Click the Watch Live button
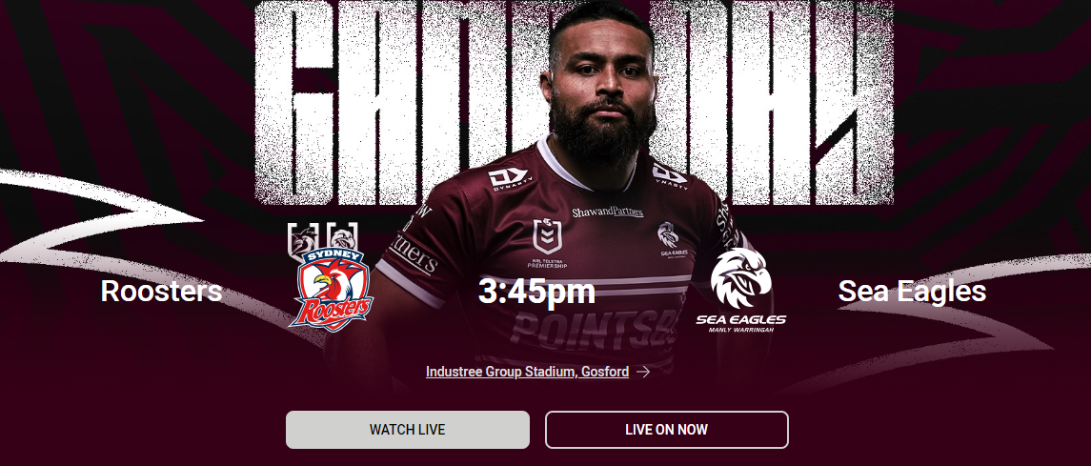Screen dimensions: 1091x466 coord(408,430)
